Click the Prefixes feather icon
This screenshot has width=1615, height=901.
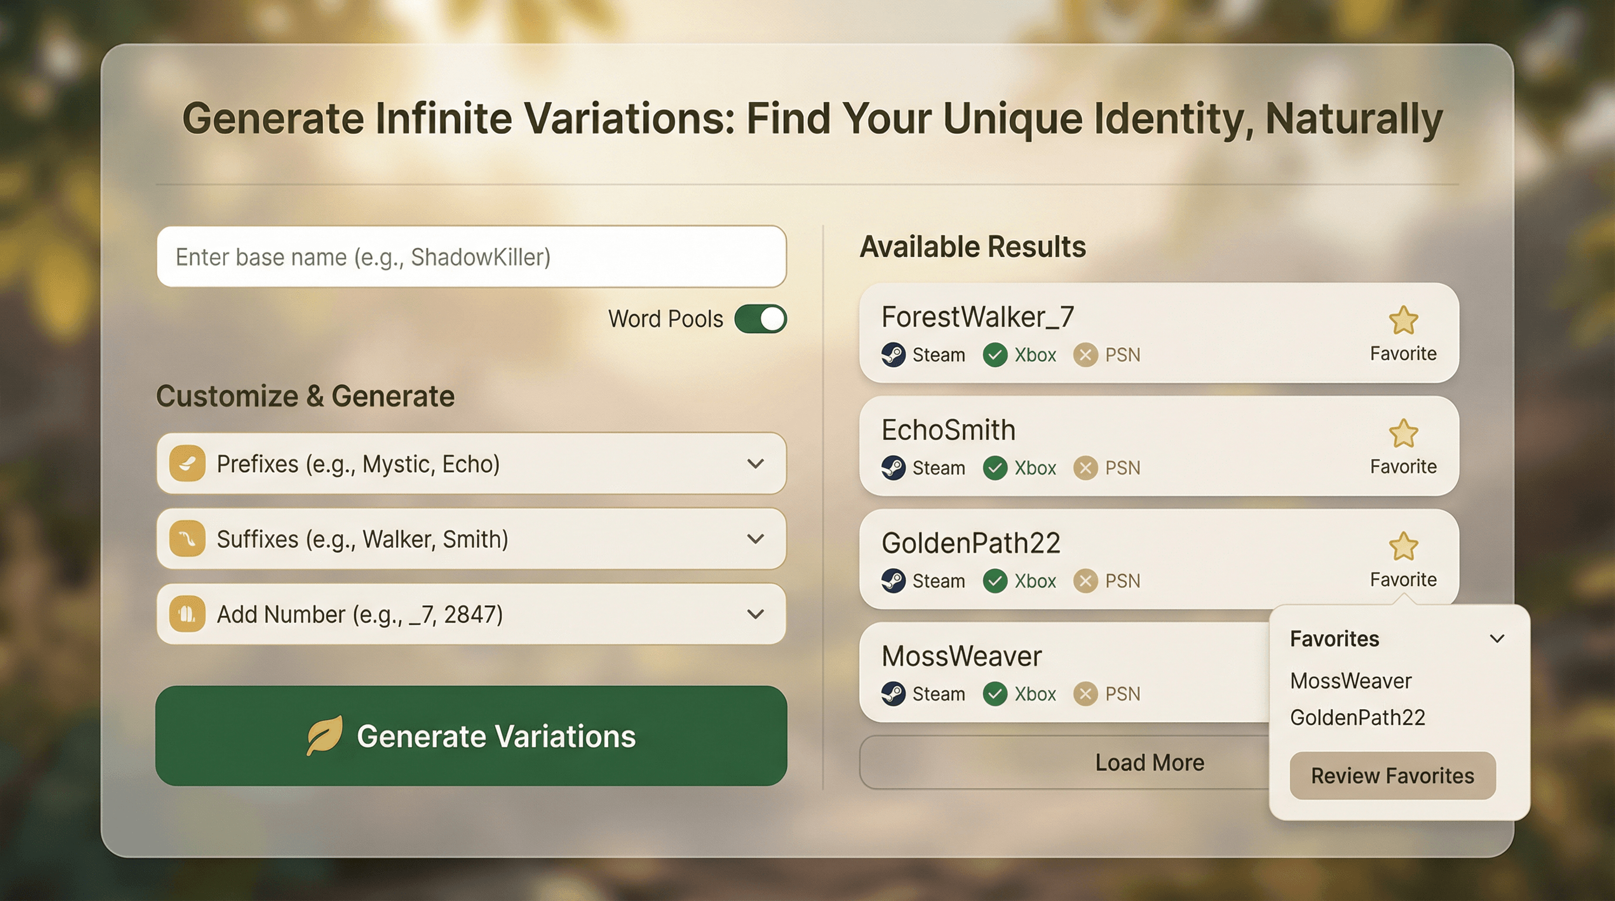(x=187, y=463)
